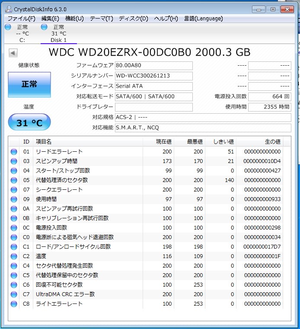300x329 pixels.
Task: Select the ロード/アンロードサイクル回数 row name
Action: tap(73, 247)
